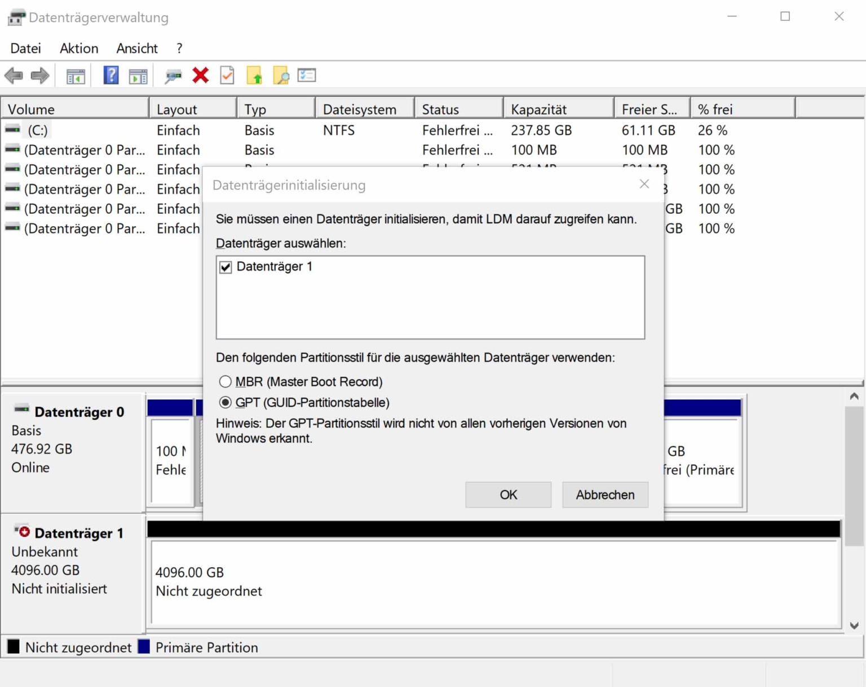Viewport: 866px width, 687px height.
Task: Confirm initialization with OK button
Action: 508,495
